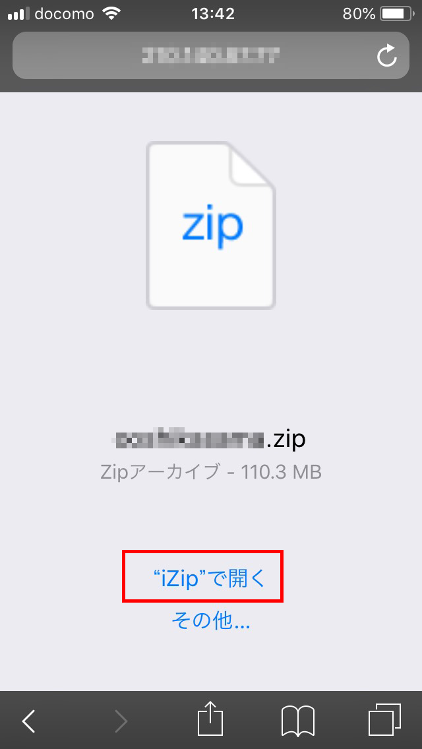The image size is (422, 749).
Task: Select the blurred .zip file name
Action: click(x=211, y=440)
